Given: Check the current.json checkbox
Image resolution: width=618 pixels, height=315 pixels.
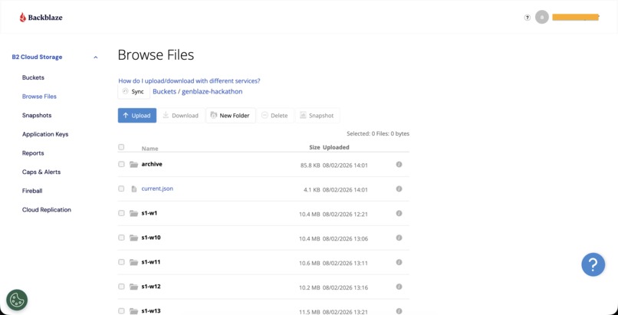Looking at the screenshot, I should tap(121, 189).
